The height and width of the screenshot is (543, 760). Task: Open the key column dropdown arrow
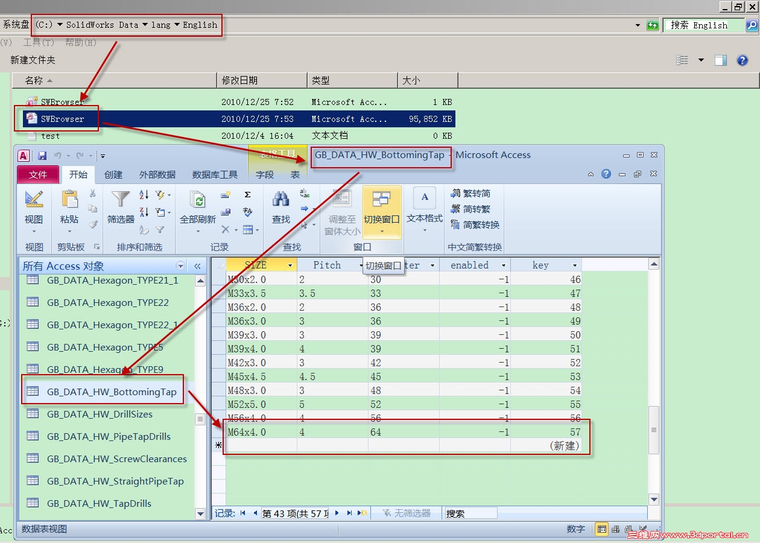pos(575,265)
